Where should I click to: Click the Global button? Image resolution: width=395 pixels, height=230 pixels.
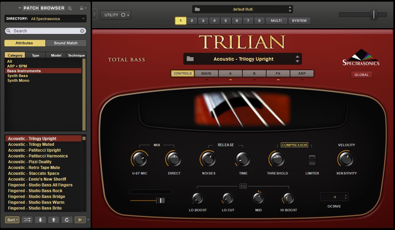(362, 75)
